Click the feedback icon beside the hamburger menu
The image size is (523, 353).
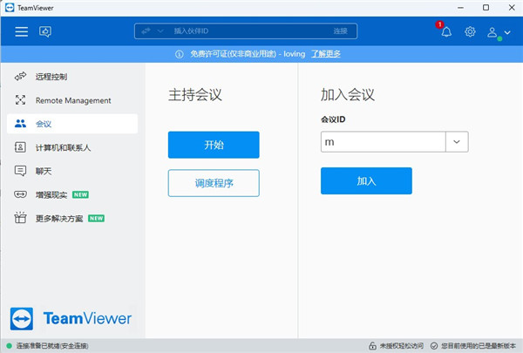click(45, 31)
